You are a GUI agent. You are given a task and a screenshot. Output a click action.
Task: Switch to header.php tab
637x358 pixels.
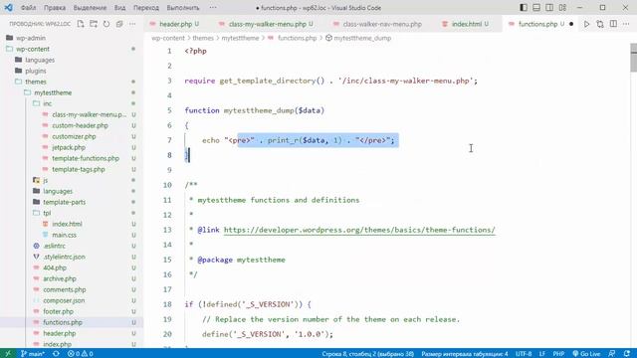(x=175, y=24)
